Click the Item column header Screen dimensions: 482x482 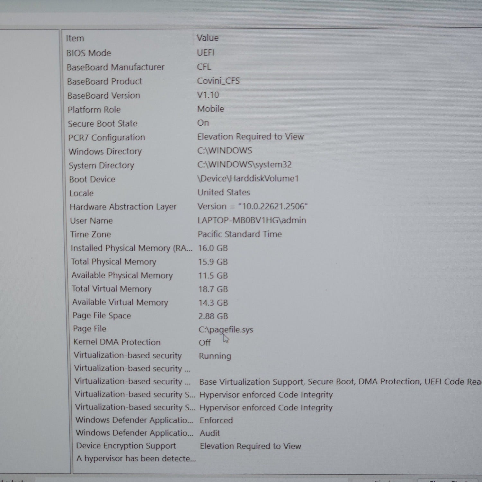pyautogui.click(x=75, y=38)
